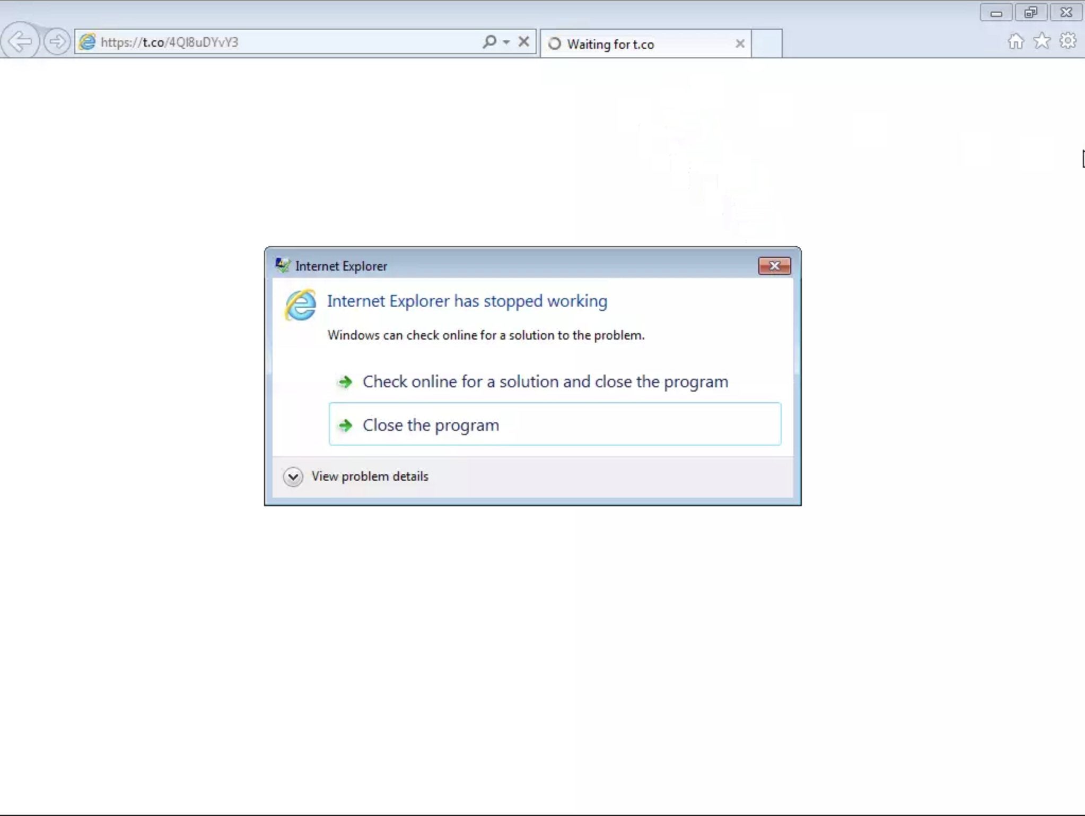The image size is (1085, 816).
Task: Minimize the browser window
Action: [996, 13]
